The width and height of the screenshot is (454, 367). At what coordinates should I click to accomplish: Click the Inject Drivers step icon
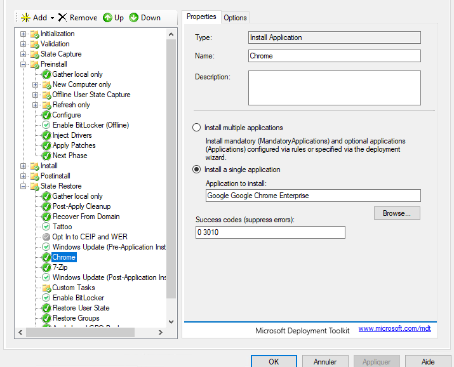(46, 135)
